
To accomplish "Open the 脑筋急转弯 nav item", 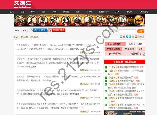I will 104,12.
